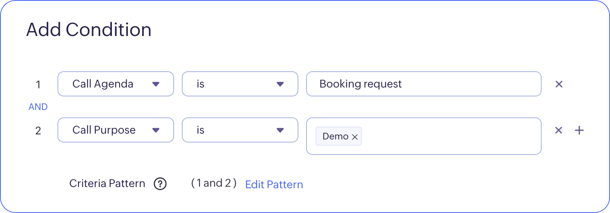
Task: Open Criteria Pattern help tooltip icon
Action: 160,184
